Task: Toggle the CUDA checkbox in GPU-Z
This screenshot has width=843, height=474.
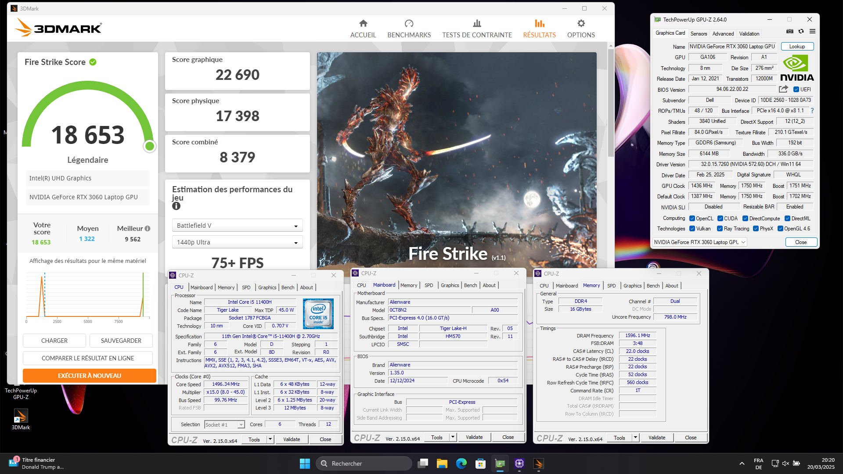Action: pyautogui.click(x=720, y=219)
